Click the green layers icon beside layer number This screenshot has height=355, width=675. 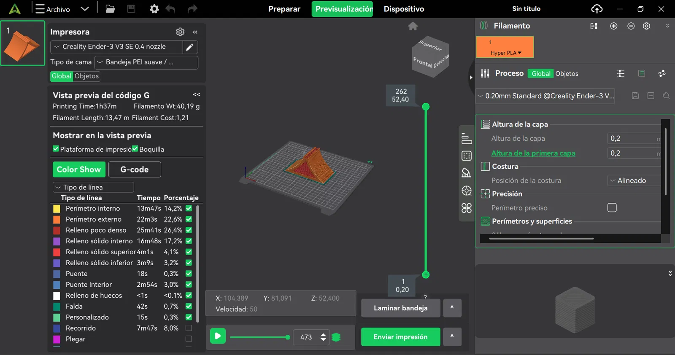tap(336, 337)
